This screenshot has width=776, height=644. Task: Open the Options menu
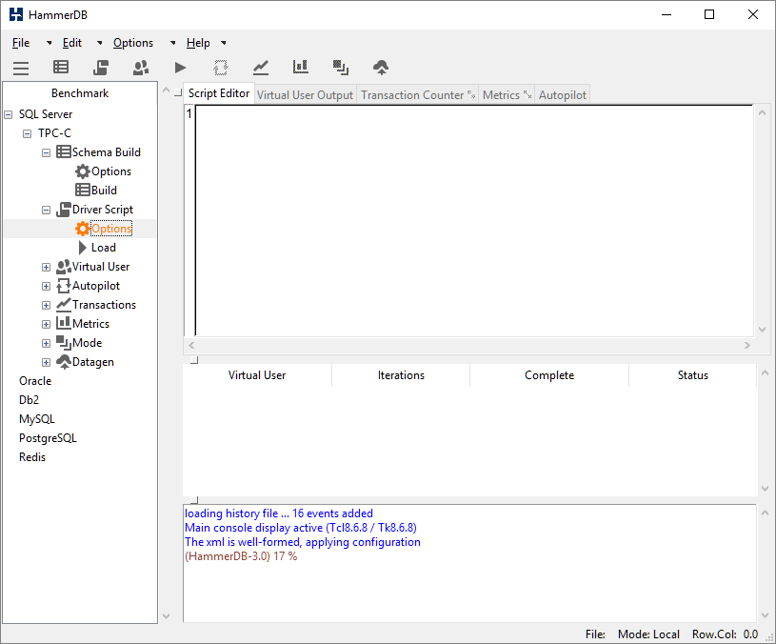pyautogui.click(x=133, y=43)
